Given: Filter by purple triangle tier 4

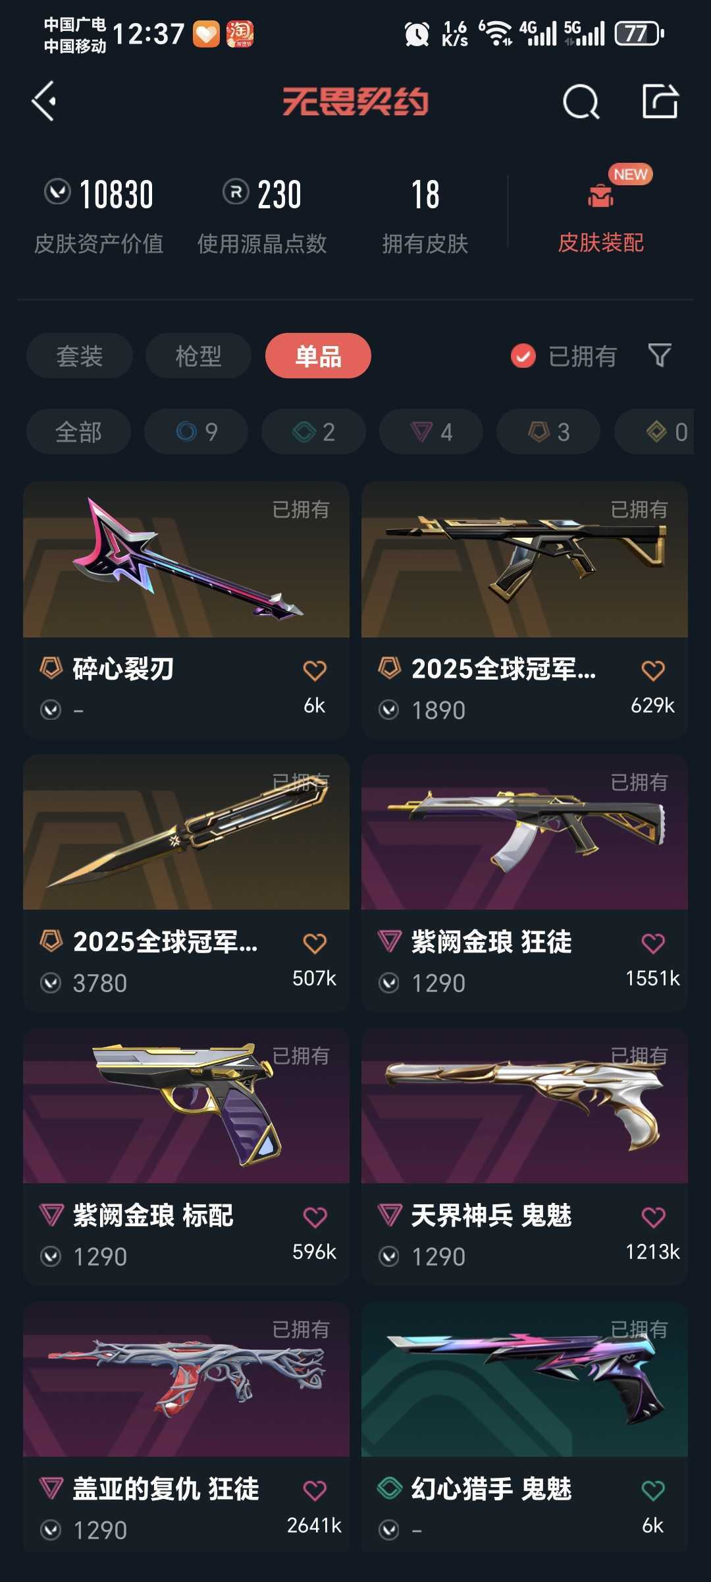Looking at the screenshot, I should [431, 432].
